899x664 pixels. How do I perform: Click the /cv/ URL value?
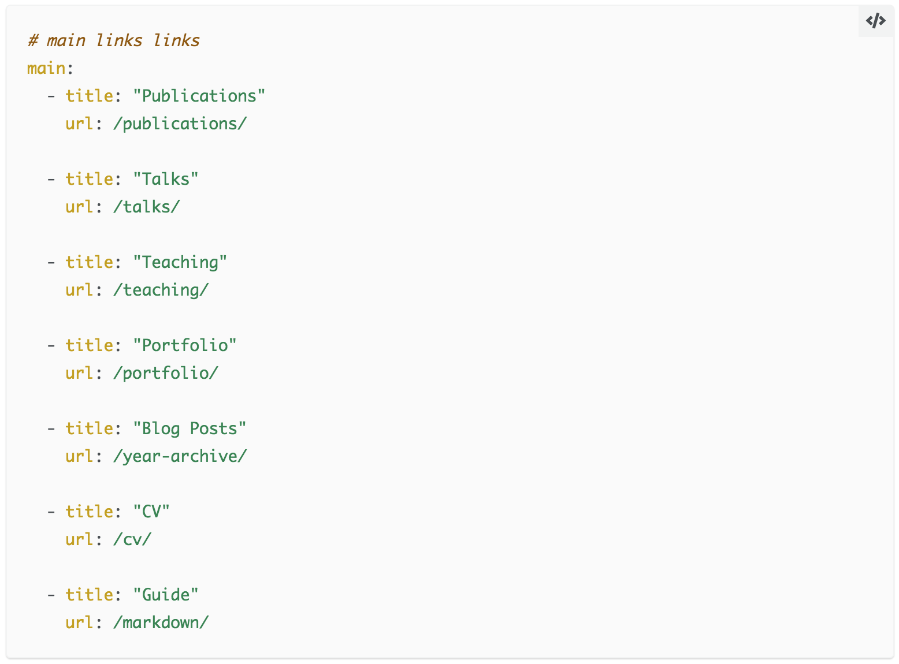click(x=132, y=539)
